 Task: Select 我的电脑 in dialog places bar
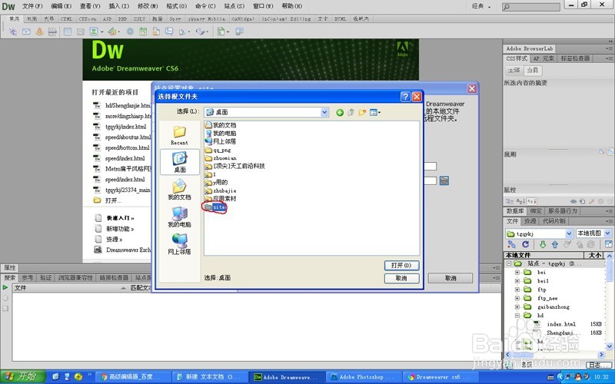[x=179, y=217]
